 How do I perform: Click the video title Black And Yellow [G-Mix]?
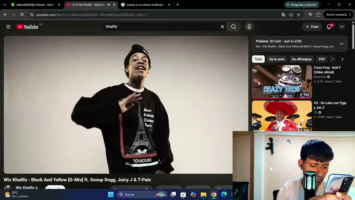click(77, 180)
